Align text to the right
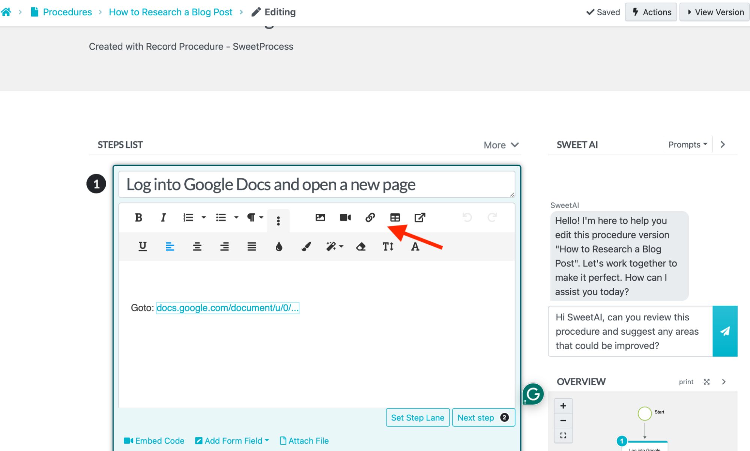Viewport: 750px width, 451px height. point(224,247)
